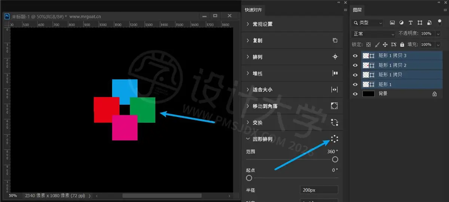The image size is (449, 202).
Task: Expand the 移动到角落 section
Action: pos(248,106)
